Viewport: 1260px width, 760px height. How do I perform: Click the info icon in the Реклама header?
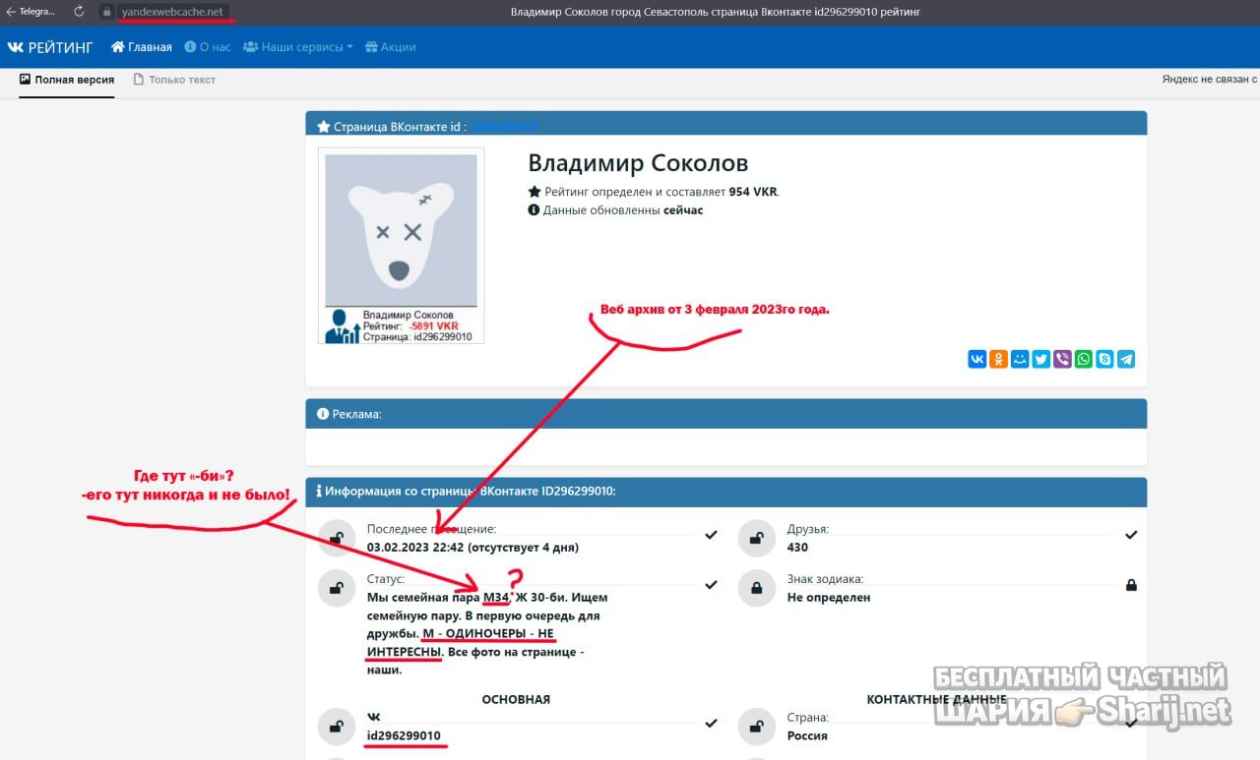point(323,414)
